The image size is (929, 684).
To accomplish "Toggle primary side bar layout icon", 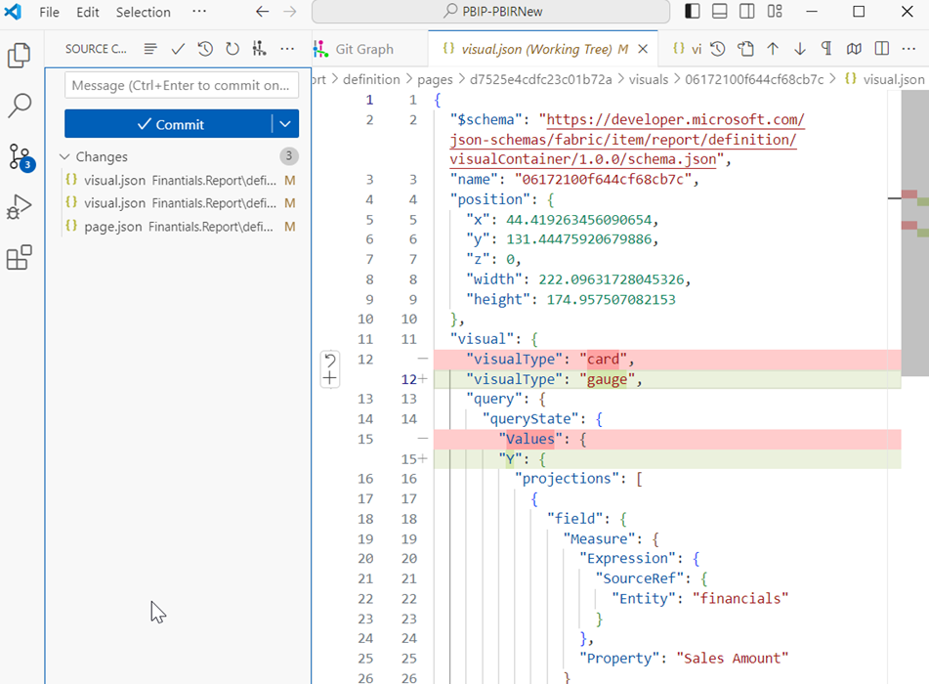I will (692, 12).
